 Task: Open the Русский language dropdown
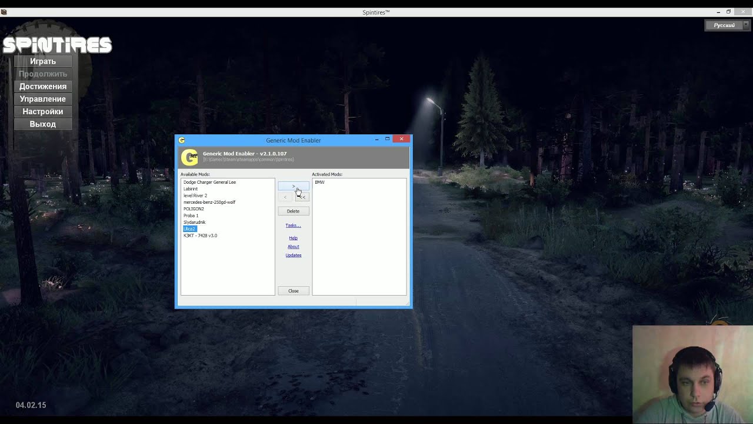728,25
